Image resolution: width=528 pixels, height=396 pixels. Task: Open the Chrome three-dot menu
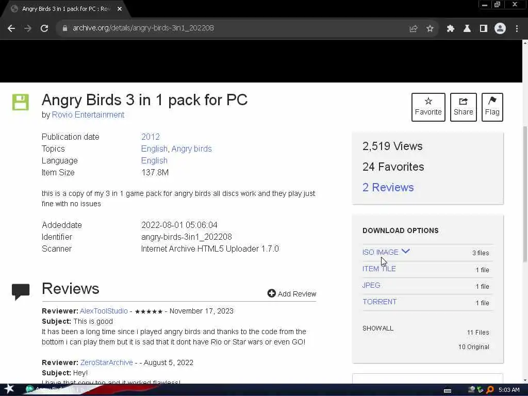click(517, 29)
